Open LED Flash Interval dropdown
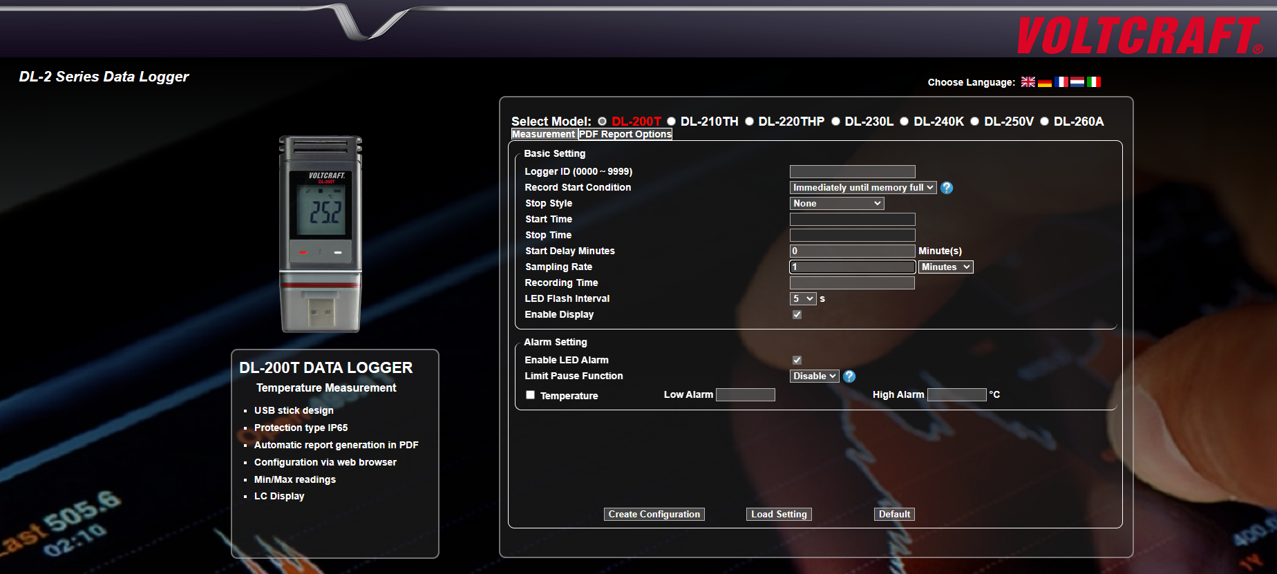Image resolution: width=1277 pixels, height=574 pixels. [x=803, y=299]
